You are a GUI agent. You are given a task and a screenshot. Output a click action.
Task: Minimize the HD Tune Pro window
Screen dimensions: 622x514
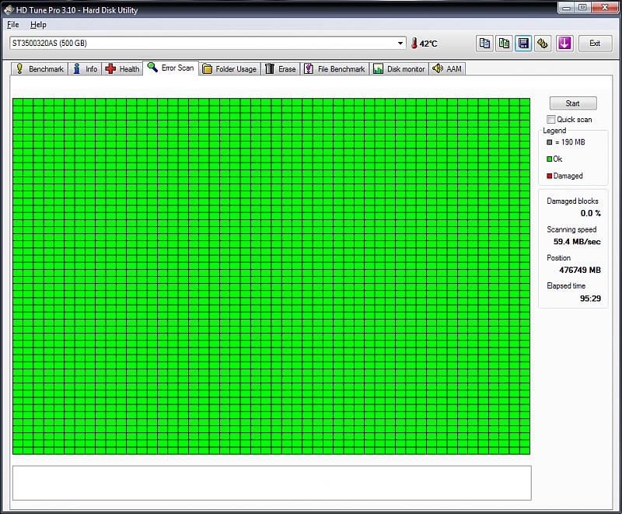tap(567, 8)
